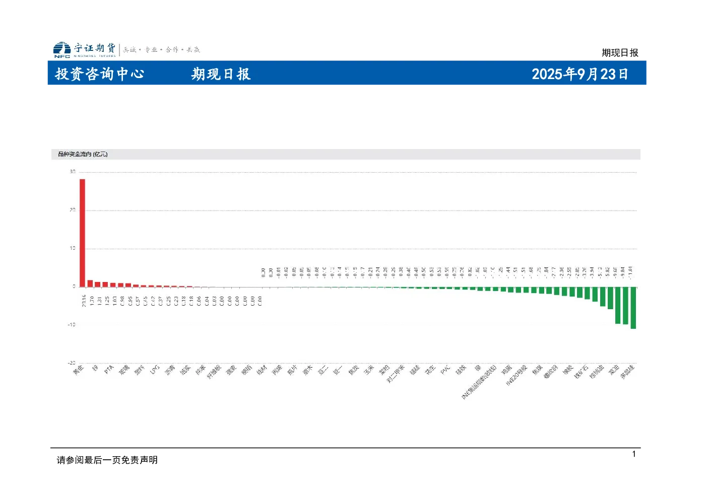Viewport: 707px width, 500px height.
Task: Click the INE20号胶 x-axis label
Action: (x=517, y=376)
